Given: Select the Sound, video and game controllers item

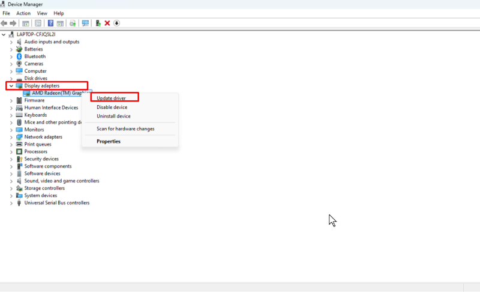Looking at the screenshot, I should coord(61,181).
